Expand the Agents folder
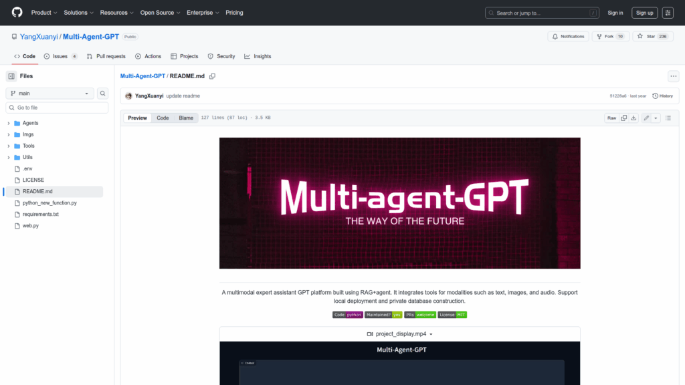The height and width of the screenshot is (385, 685). (9, 123)
